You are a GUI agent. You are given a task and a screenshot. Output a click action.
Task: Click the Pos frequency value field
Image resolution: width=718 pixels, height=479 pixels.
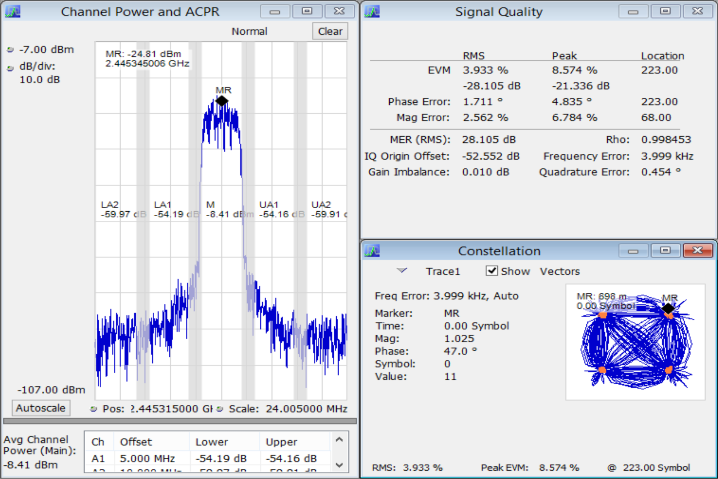pos(171,409)
